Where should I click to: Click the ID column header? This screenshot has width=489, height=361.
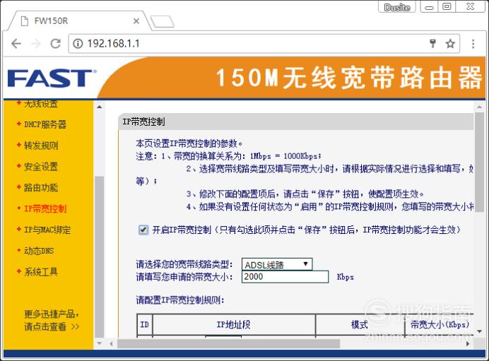coord(144,324)
